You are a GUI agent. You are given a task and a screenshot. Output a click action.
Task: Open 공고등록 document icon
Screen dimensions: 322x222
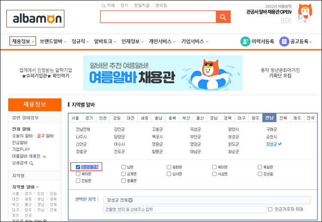(284, 42)
